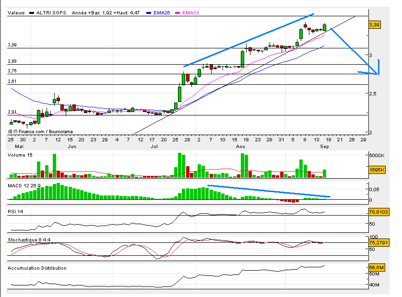Select the EMA26 legend text
The image size is (402, 297).
click(x=162, y=12)
